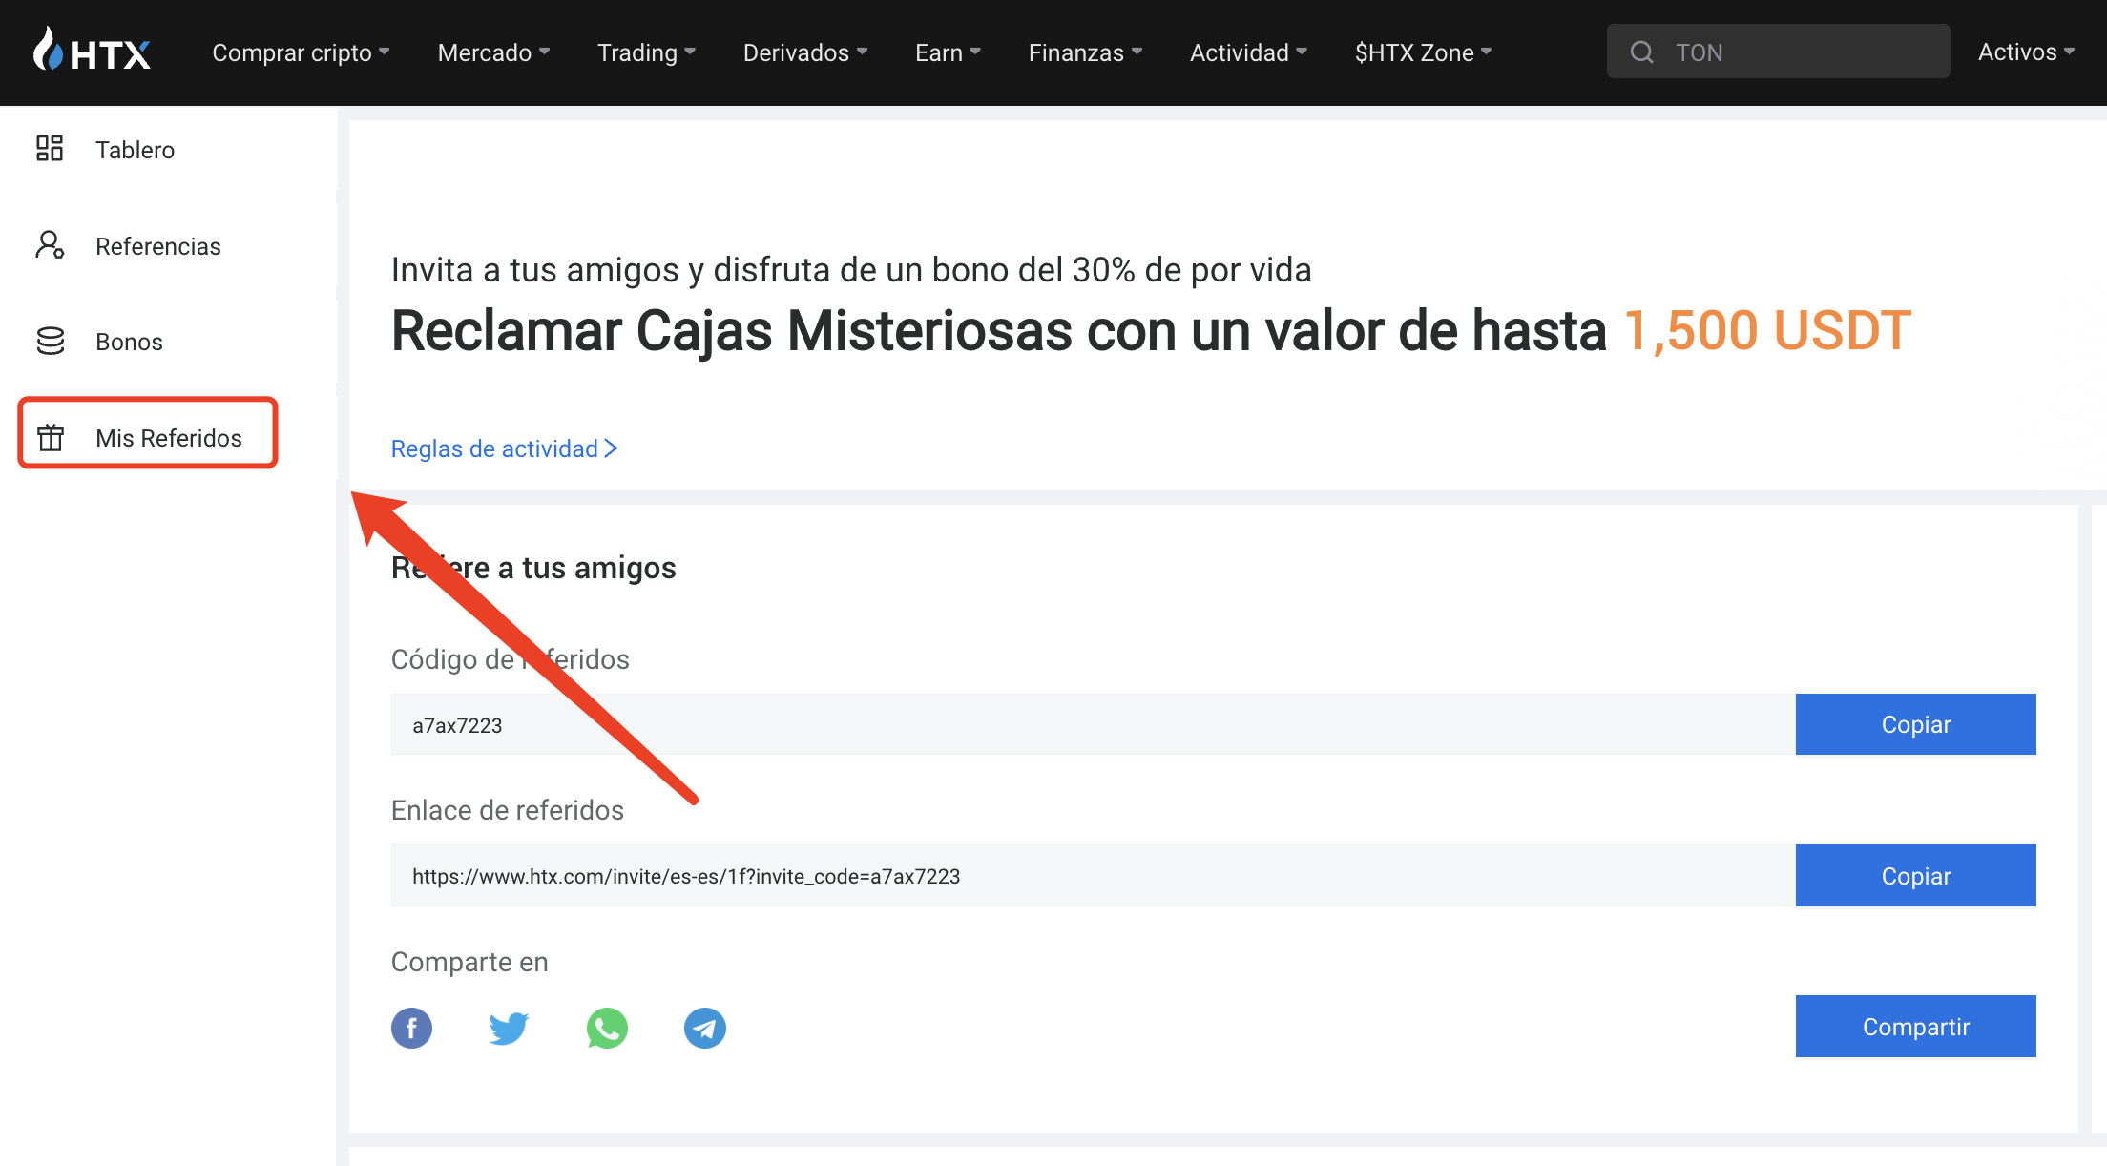
Task: Click the search magnifier icon
Action: tap(1641, 52)
